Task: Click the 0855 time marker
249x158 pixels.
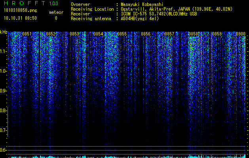Action: coord(122,34)
